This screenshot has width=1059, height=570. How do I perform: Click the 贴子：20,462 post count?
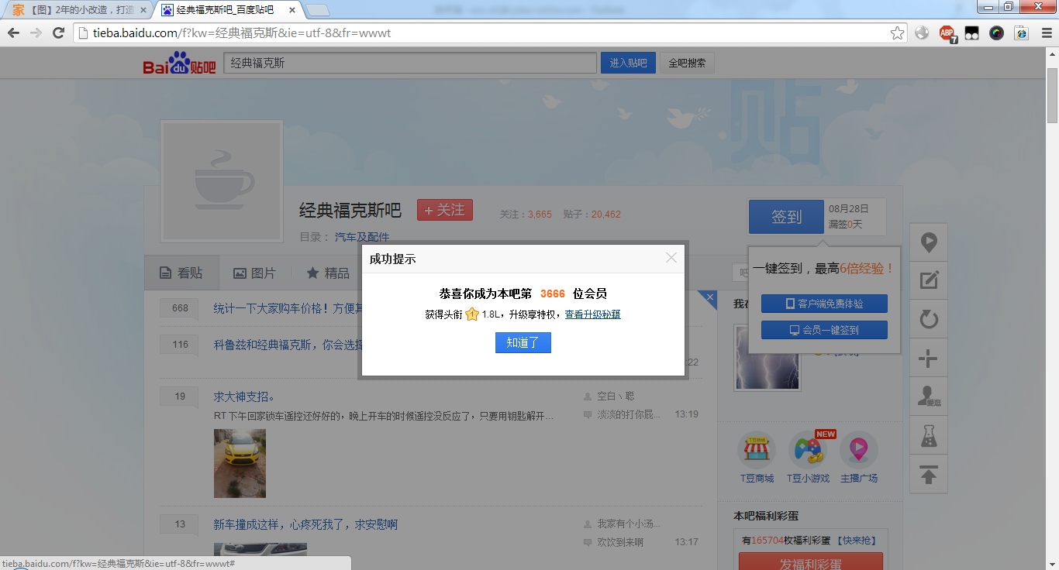pyautogui.click(x=592, y=215)
